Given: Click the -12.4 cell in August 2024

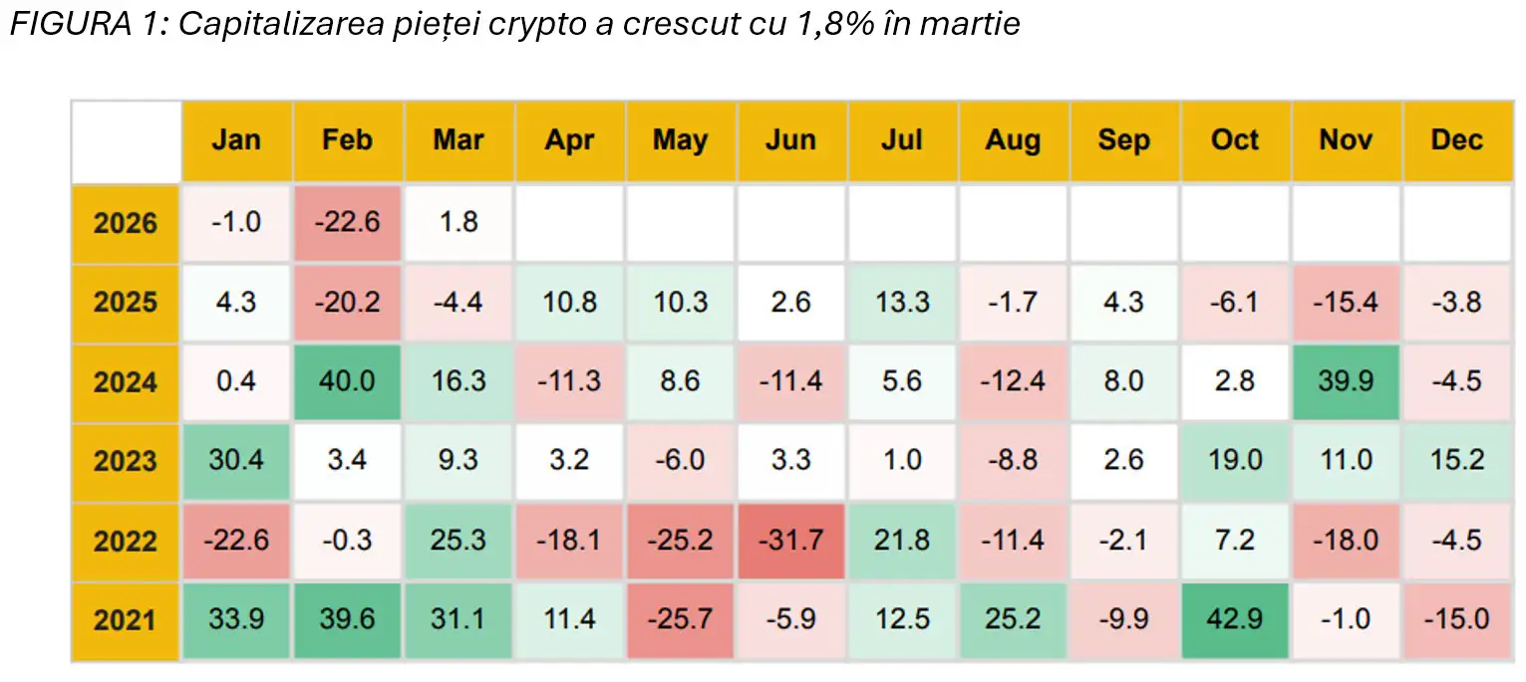Looking at the screenshot, I should (1013, 381).
